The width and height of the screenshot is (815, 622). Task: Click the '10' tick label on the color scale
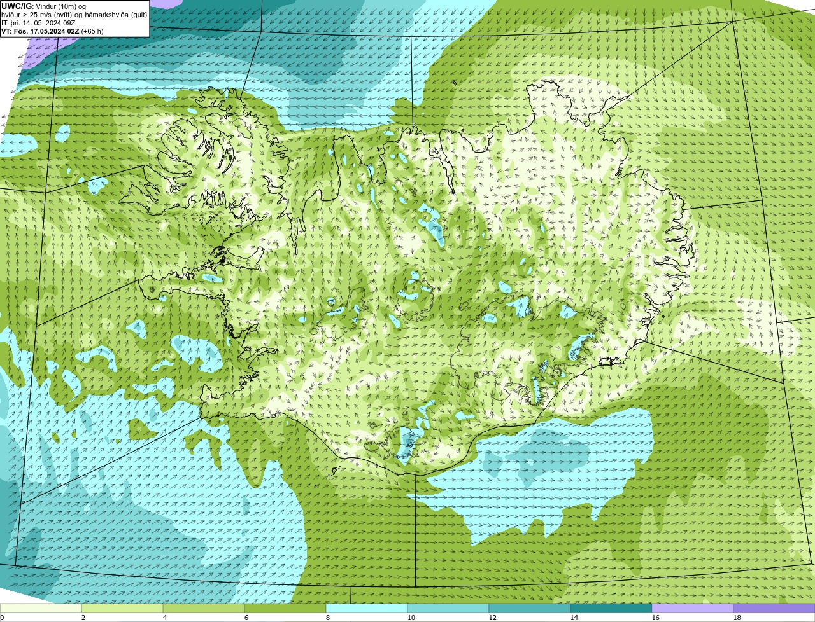(411, 618)
